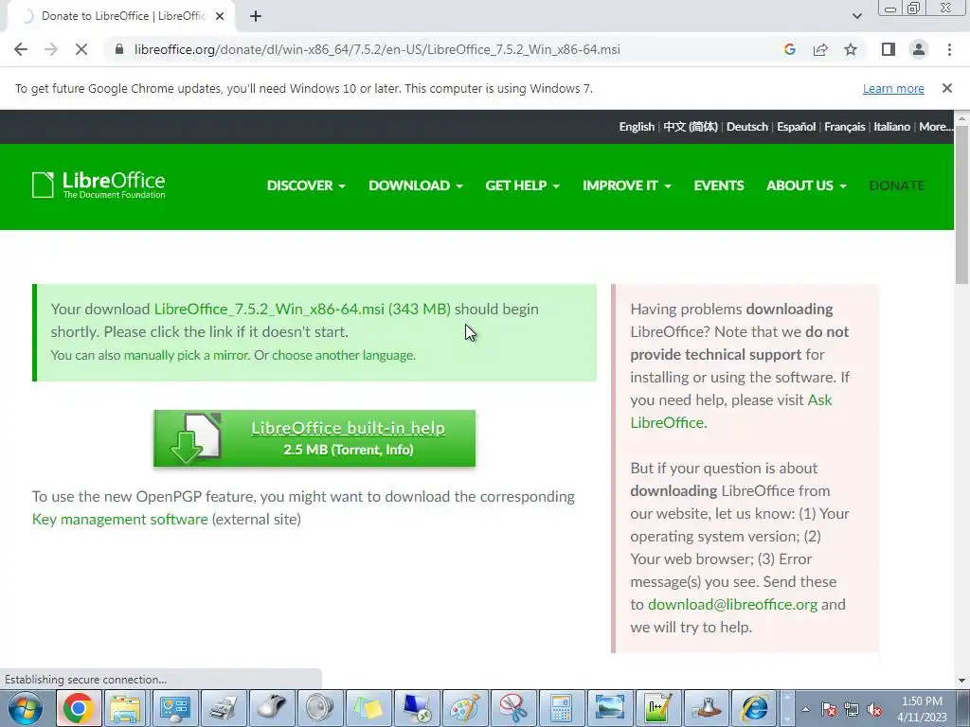Screen dimensions: 970x727
Task: Open Internet Explorer from the taskbar
Action: (x=754, y=708)
